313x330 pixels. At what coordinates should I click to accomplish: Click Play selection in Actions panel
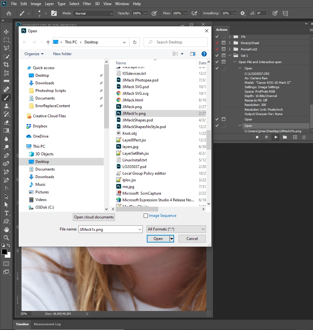point(276,137)
